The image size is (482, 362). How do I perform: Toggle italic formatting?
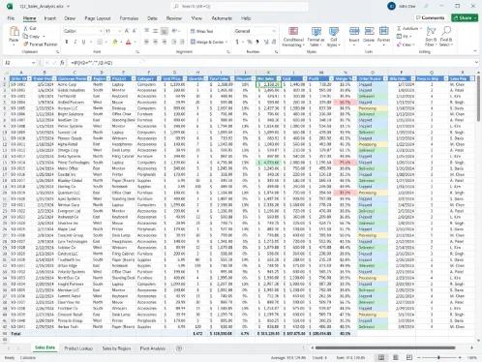(75, 42)
